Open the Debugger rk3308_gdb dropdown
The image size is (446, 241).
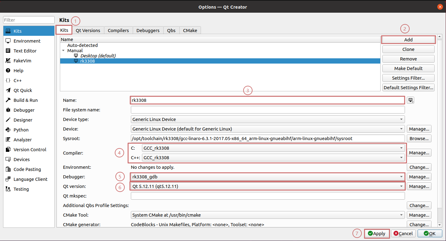[x=268, y=177]
